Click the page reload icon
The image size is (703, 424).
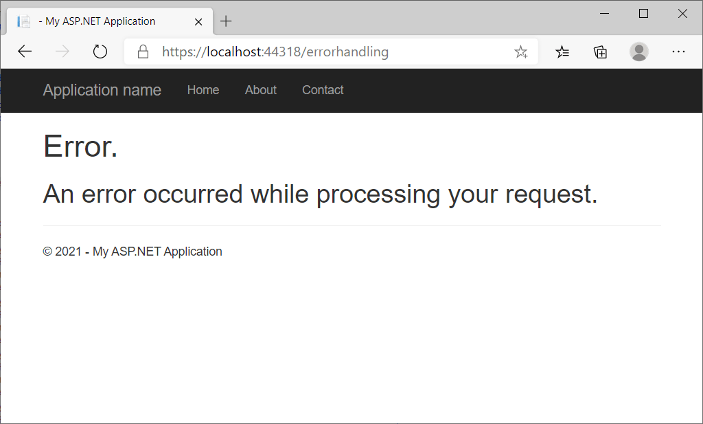coord(100,51)
